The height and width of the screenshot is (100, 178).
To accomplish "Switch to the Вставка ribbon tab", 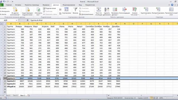I will pyautogui.click(x=18, y=5).
